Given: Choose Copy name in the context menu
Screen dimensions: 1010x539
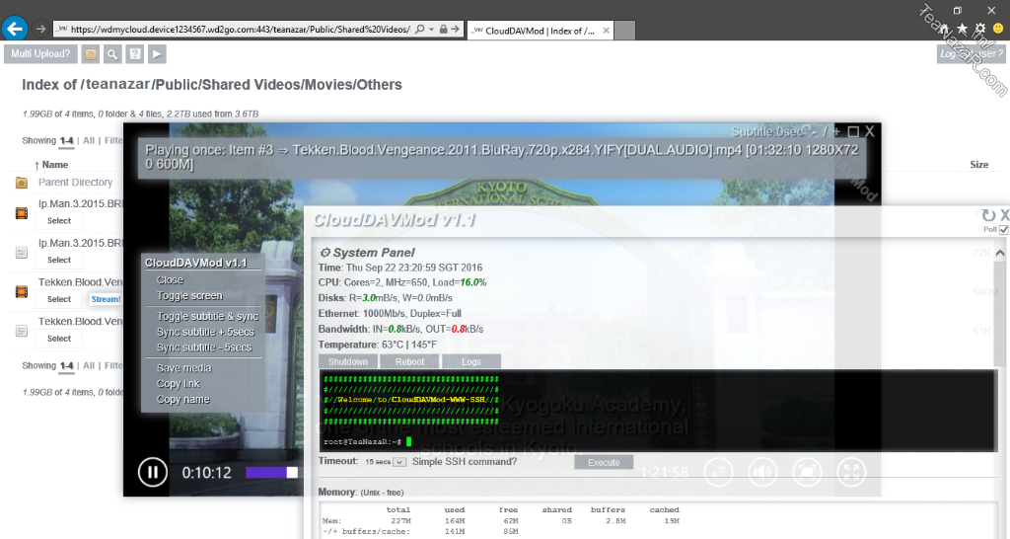Looking at the screenshot, I should (182, 399).
